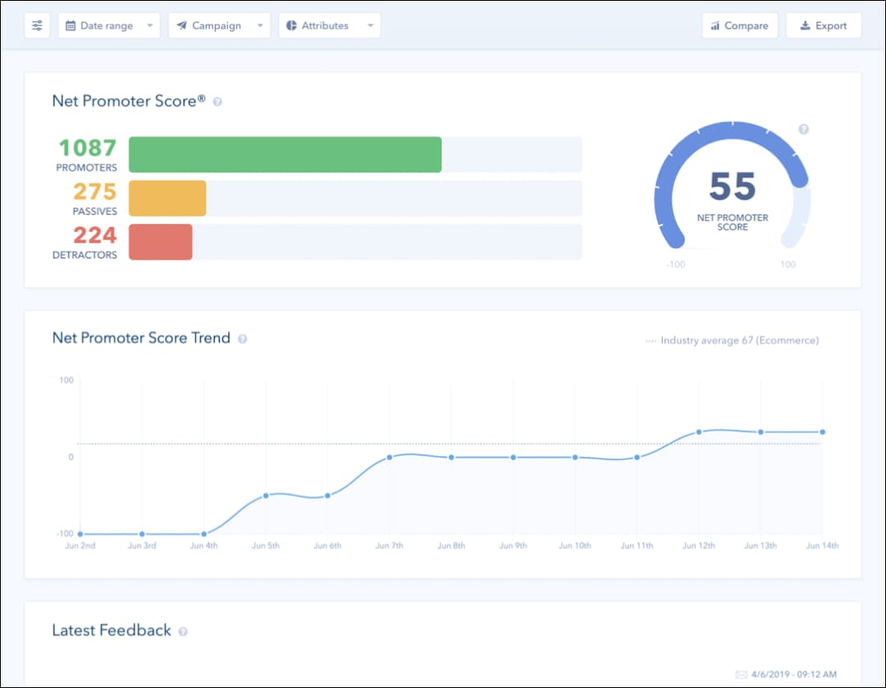Click the Compare button
Screen dimensions: 886x688
[x=740, y=25]
